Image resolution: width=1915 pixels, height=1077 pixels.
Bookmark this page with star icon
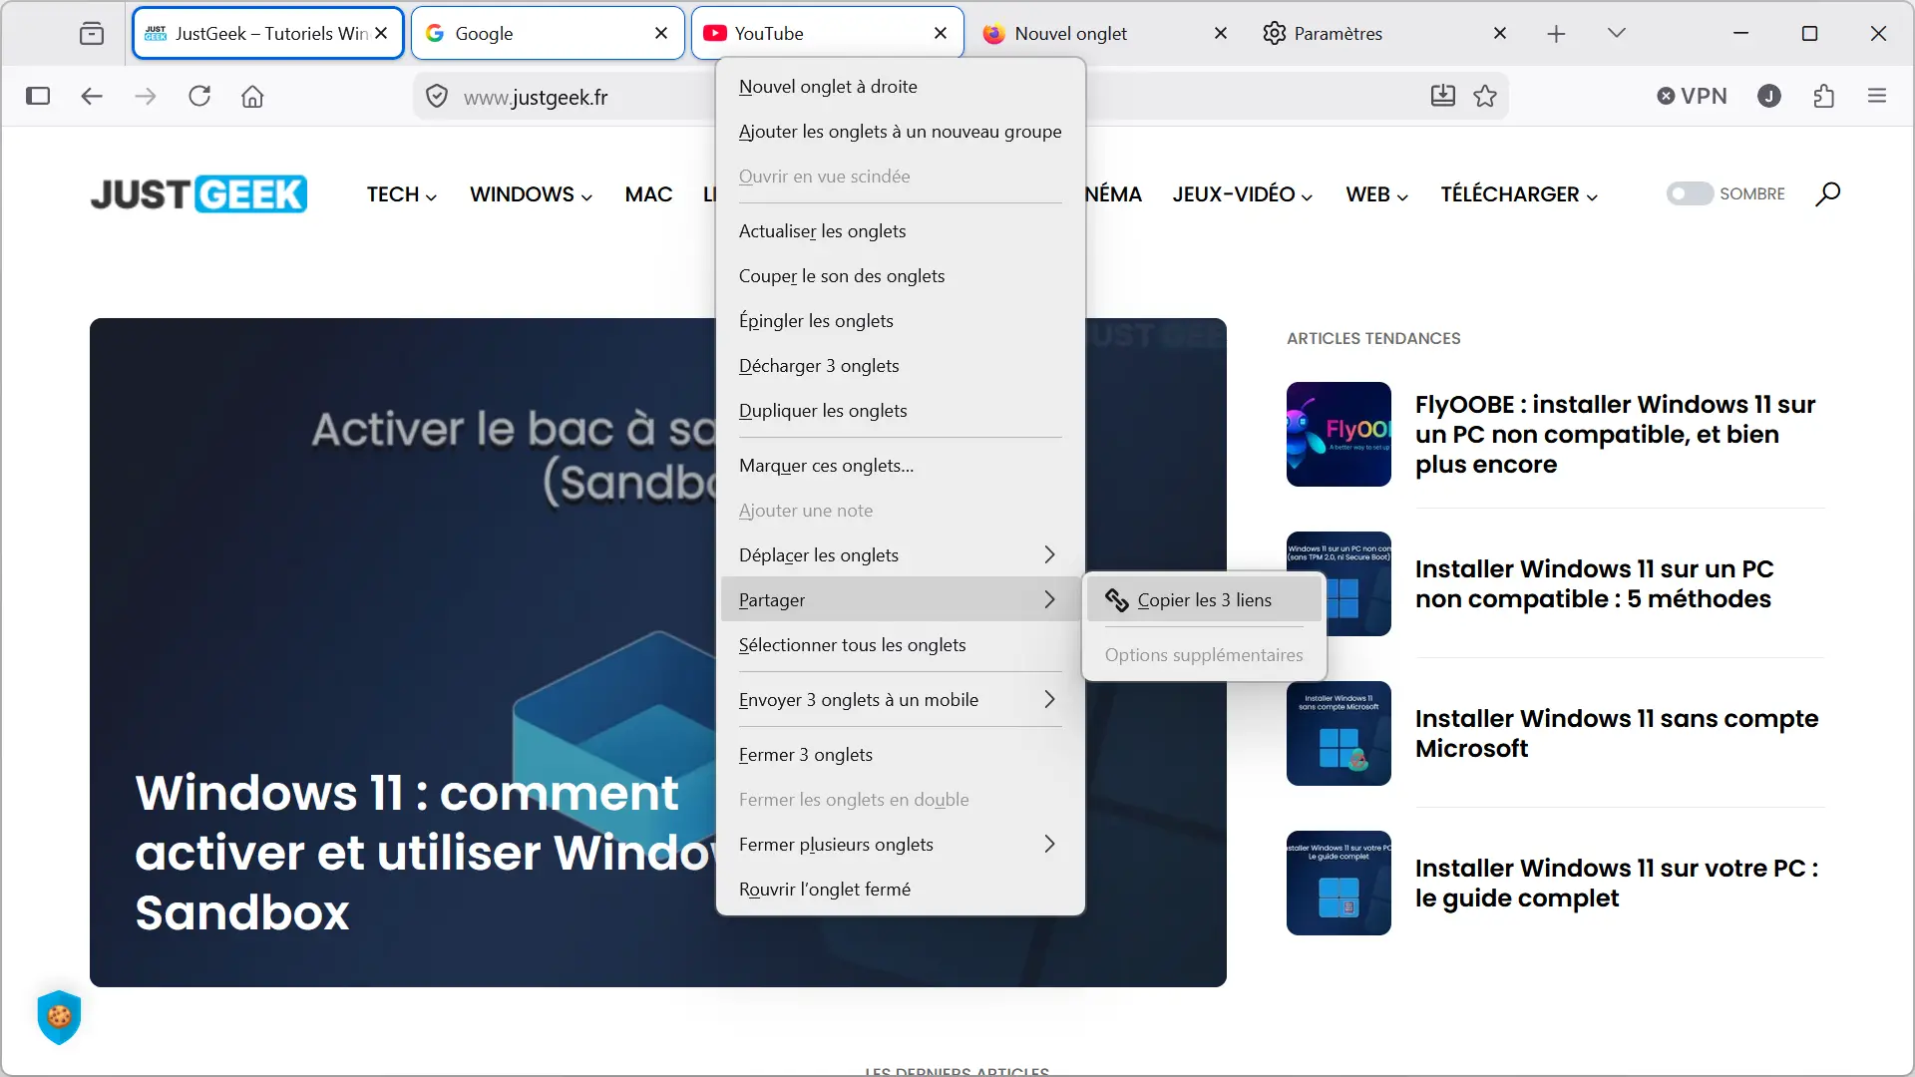click(1485, 96)
